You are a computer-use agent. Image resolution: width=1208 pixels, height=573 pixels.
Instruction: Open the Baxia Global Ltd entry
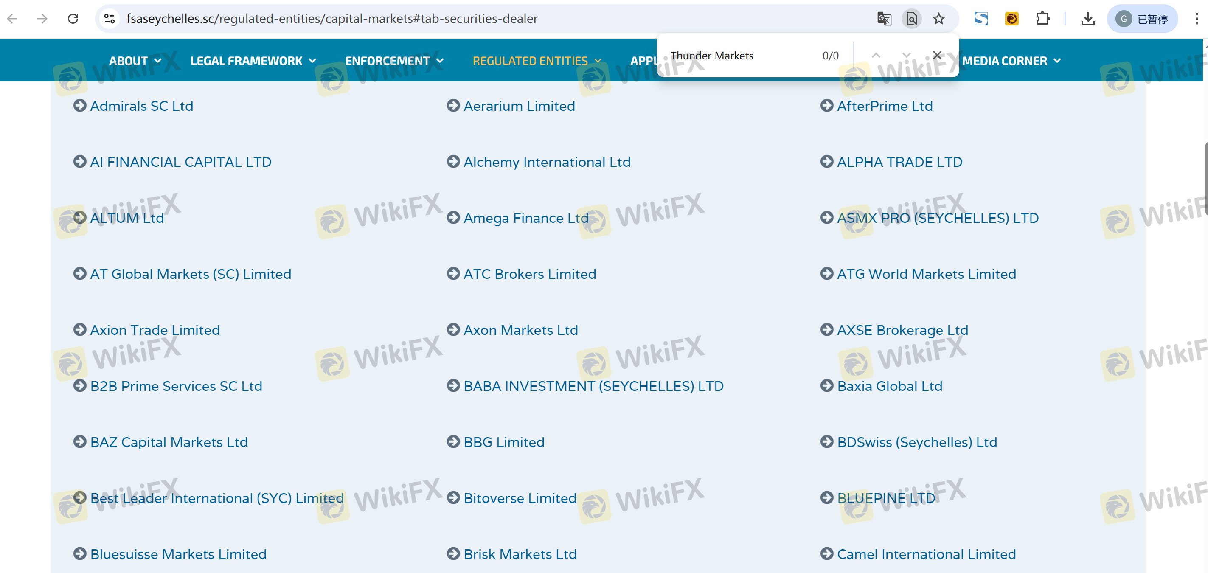(890, 386)
